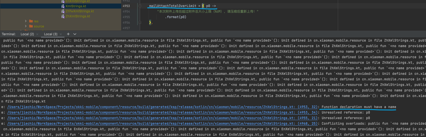
Task: Click gutter line number 4954
Action: [x=126, y=12]
